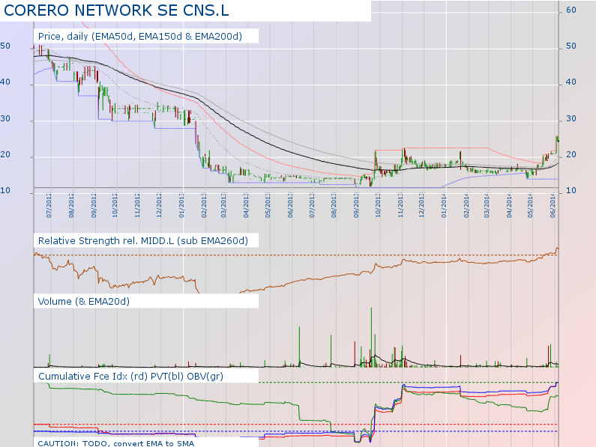Click the right-axis price value 10

click(x=571, y=191)
